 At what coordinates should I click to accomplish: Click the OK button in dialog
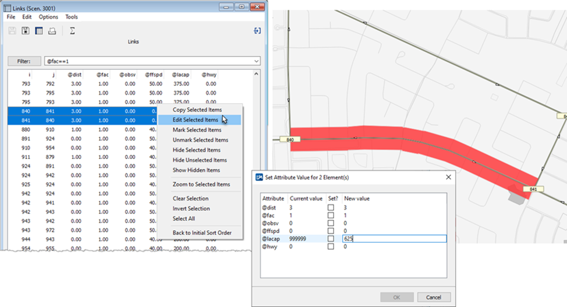coord(396,297)
